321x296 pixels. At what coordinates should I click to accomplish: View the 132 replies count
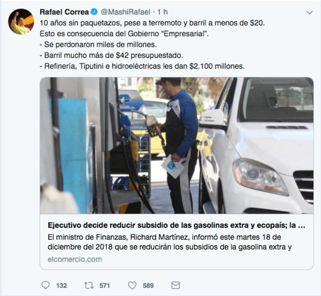[62, 286]
